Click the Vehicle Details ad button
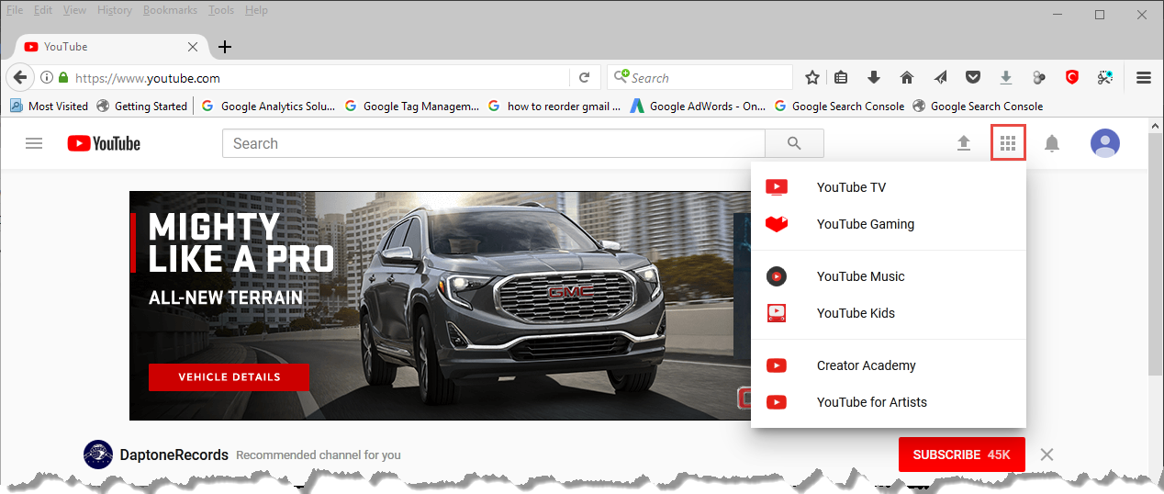This screenshot has width=1164, height=494. [229, 376]
